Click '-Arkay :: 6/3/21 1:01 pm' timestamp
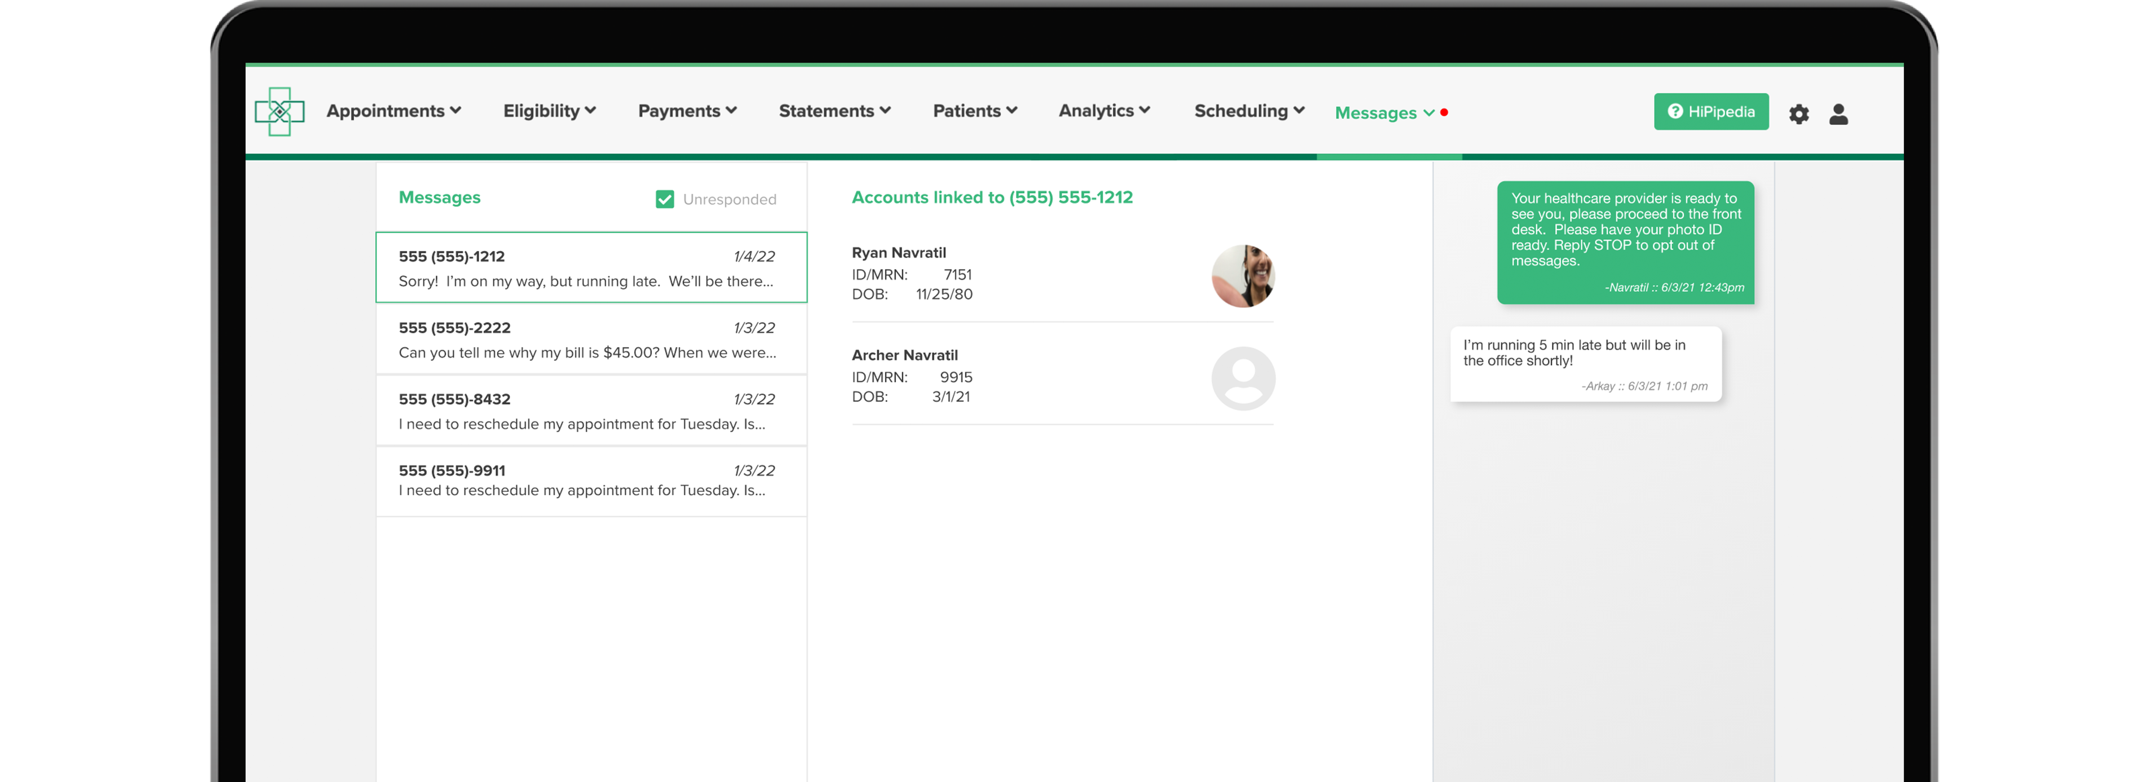Screen dimensions: 2132x782 click(1645, 386)
